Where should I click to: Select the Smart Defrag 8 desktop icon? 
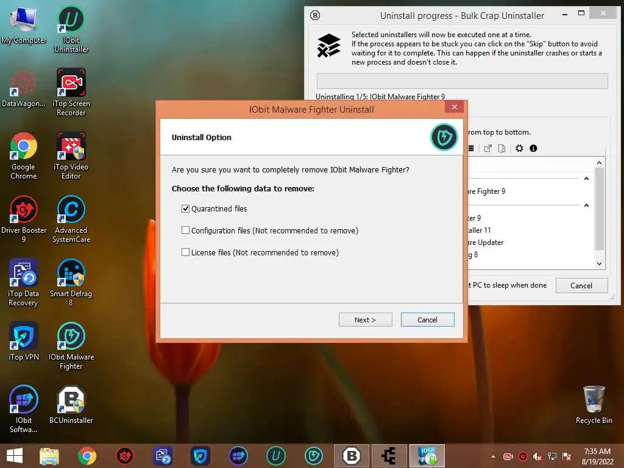point(71,283)
